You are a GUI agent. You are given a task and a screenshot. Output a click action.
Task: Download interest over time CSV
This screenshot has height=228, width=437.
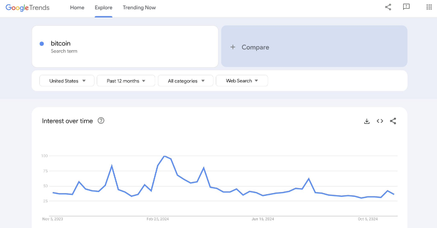[367, 121]
